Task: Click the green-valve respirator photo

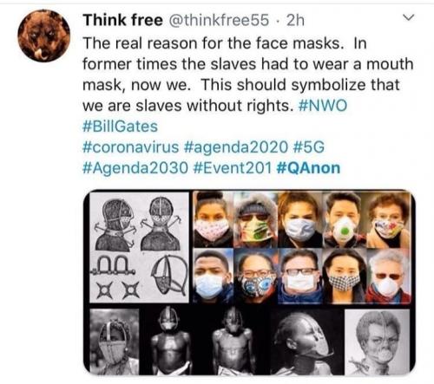Action: pos(344,219)
